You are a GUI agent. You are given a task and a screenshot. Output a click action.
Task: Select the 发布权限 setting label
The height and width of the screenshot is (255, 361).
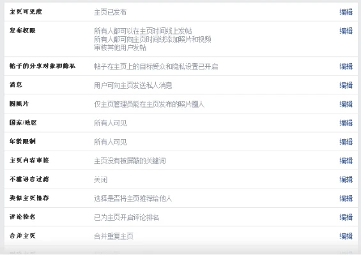[x=22, y=31]
